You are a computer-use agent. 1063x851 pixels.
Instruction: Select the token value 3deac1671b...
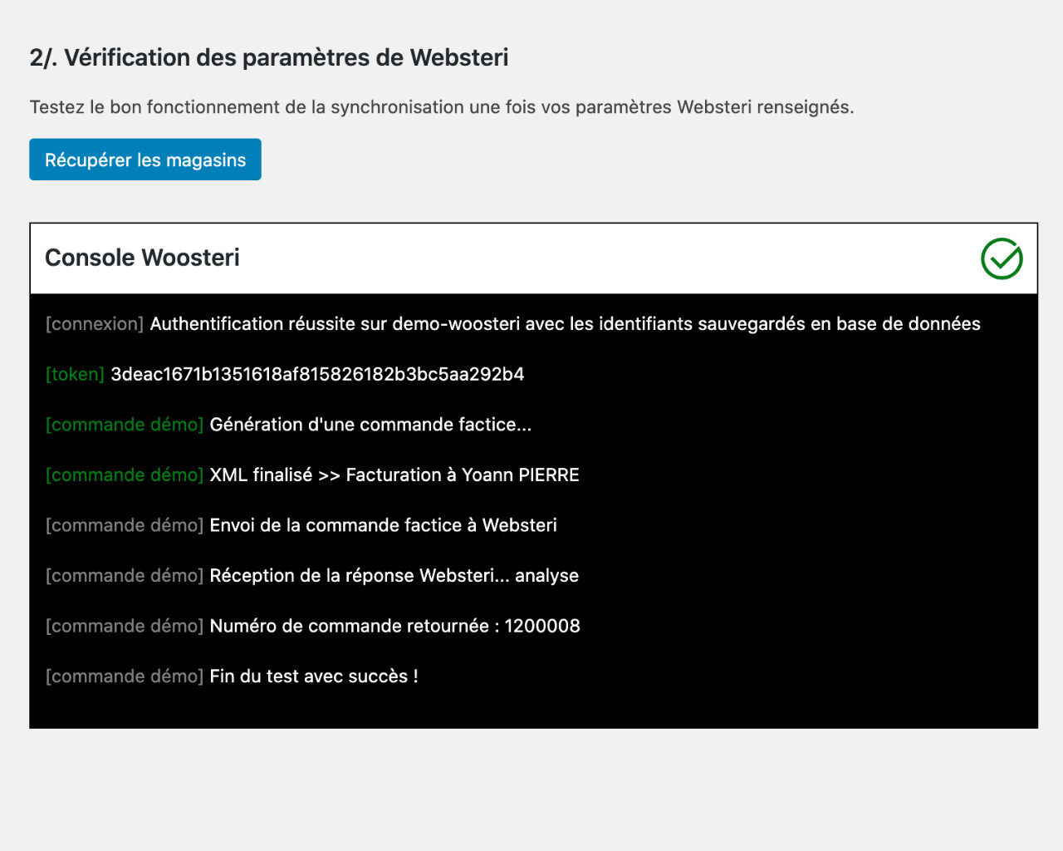click(x=317, y=374)
